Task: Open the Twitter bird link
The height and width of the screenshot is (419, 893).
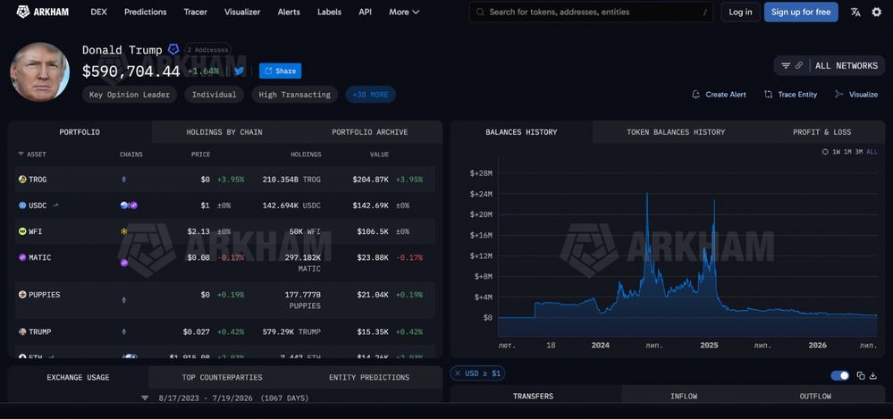Action: pos(240,71)
